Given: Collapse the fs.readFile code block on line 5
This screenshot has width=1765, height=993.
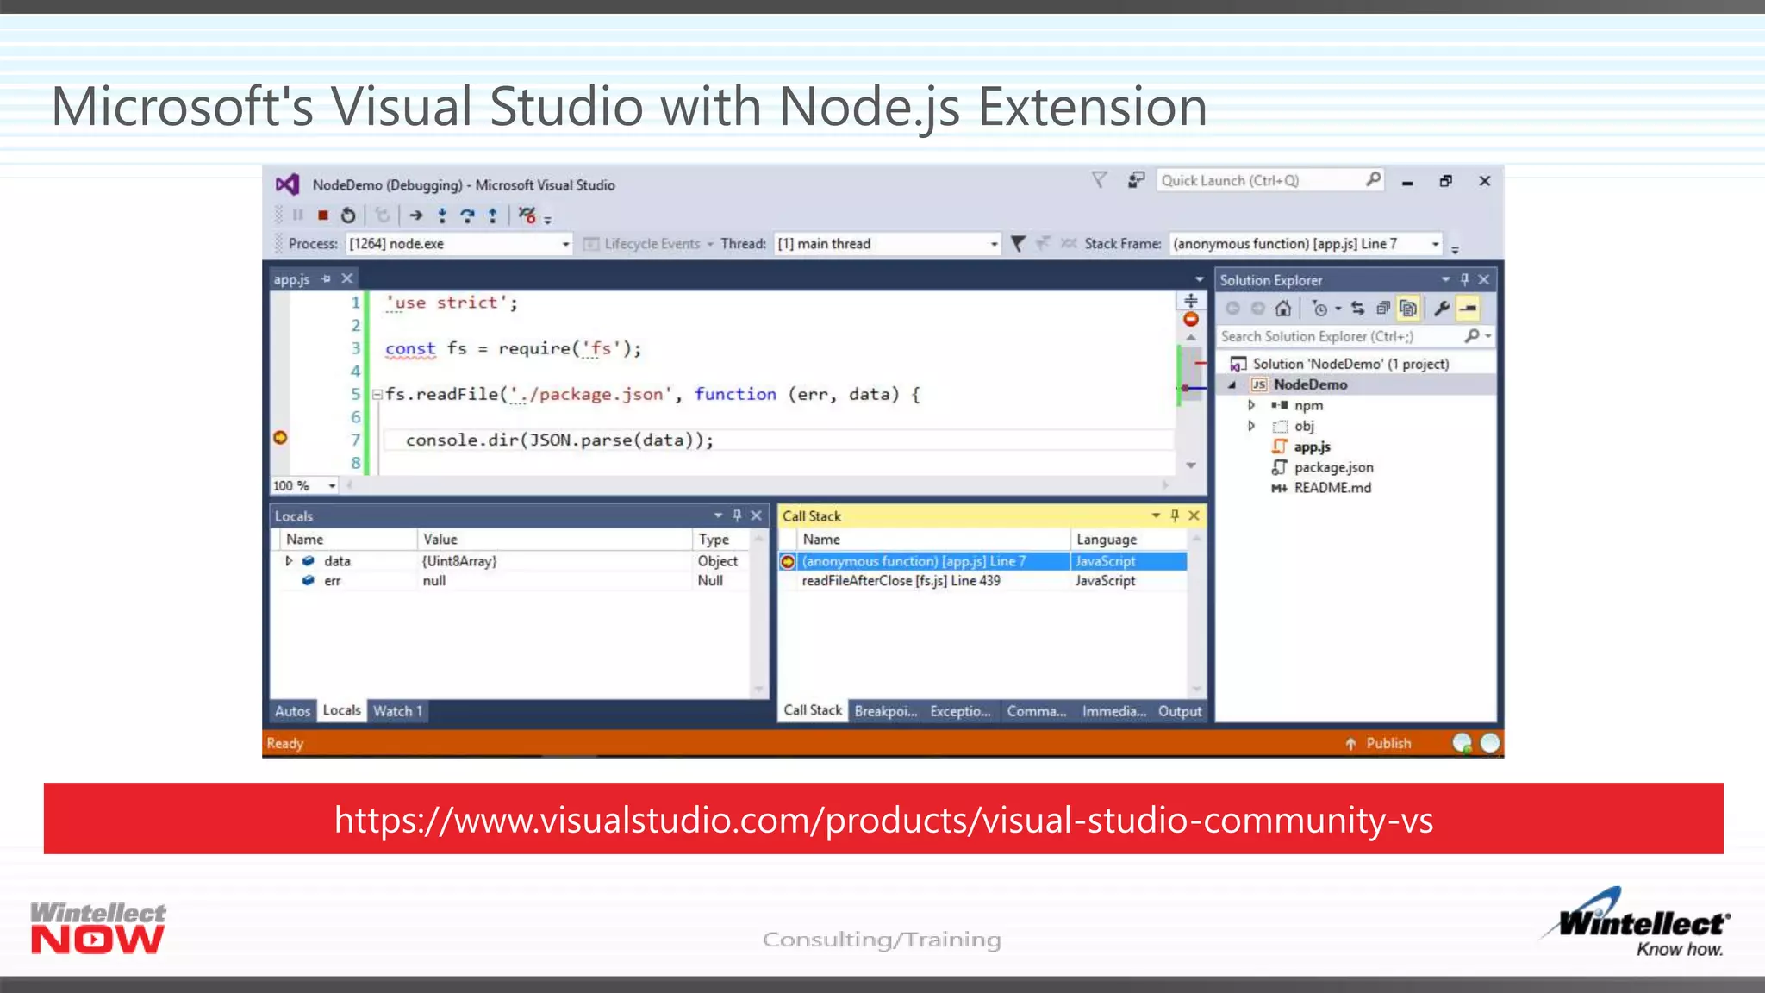Looking at the screenshot, I should point(377,395).
